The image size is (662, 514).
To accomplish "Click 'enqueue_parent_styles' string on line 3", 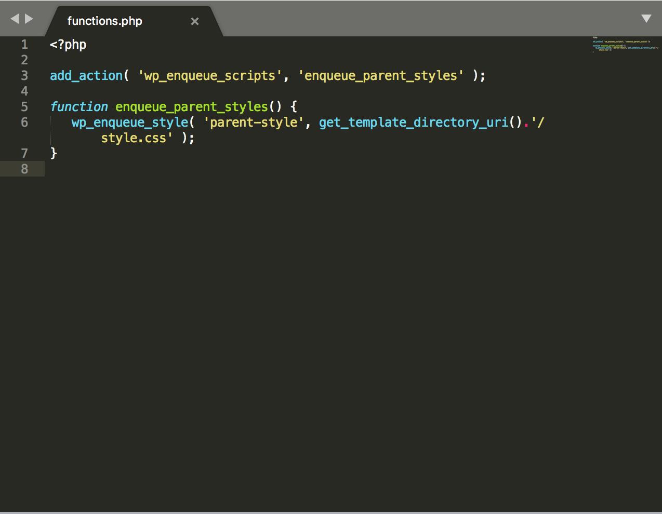I will click(381, 76).
